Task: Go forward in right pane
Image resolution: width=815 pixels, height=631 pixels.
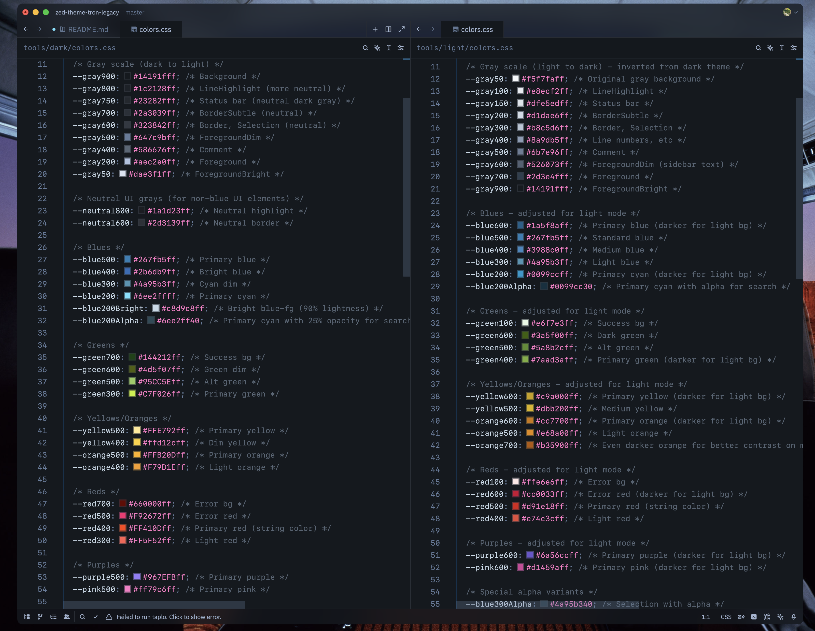Action: (432, 29)
